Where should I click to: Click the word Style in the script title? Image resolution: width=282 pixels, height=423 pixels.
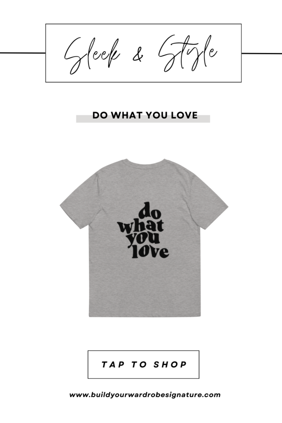[x=187, y=53]
